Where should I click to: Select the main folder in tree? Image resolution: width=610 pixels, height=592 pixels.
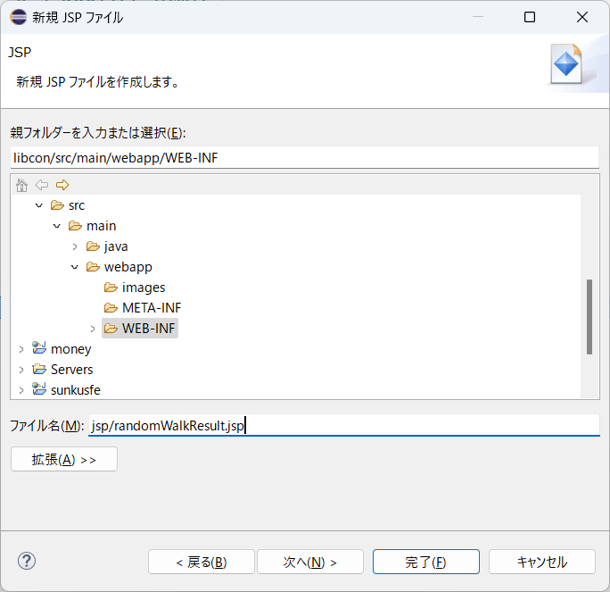tap(101, 226)
